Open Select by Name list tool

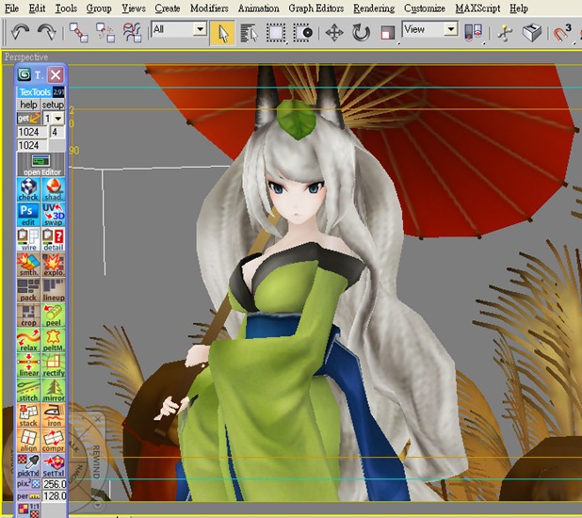(249, 33)
